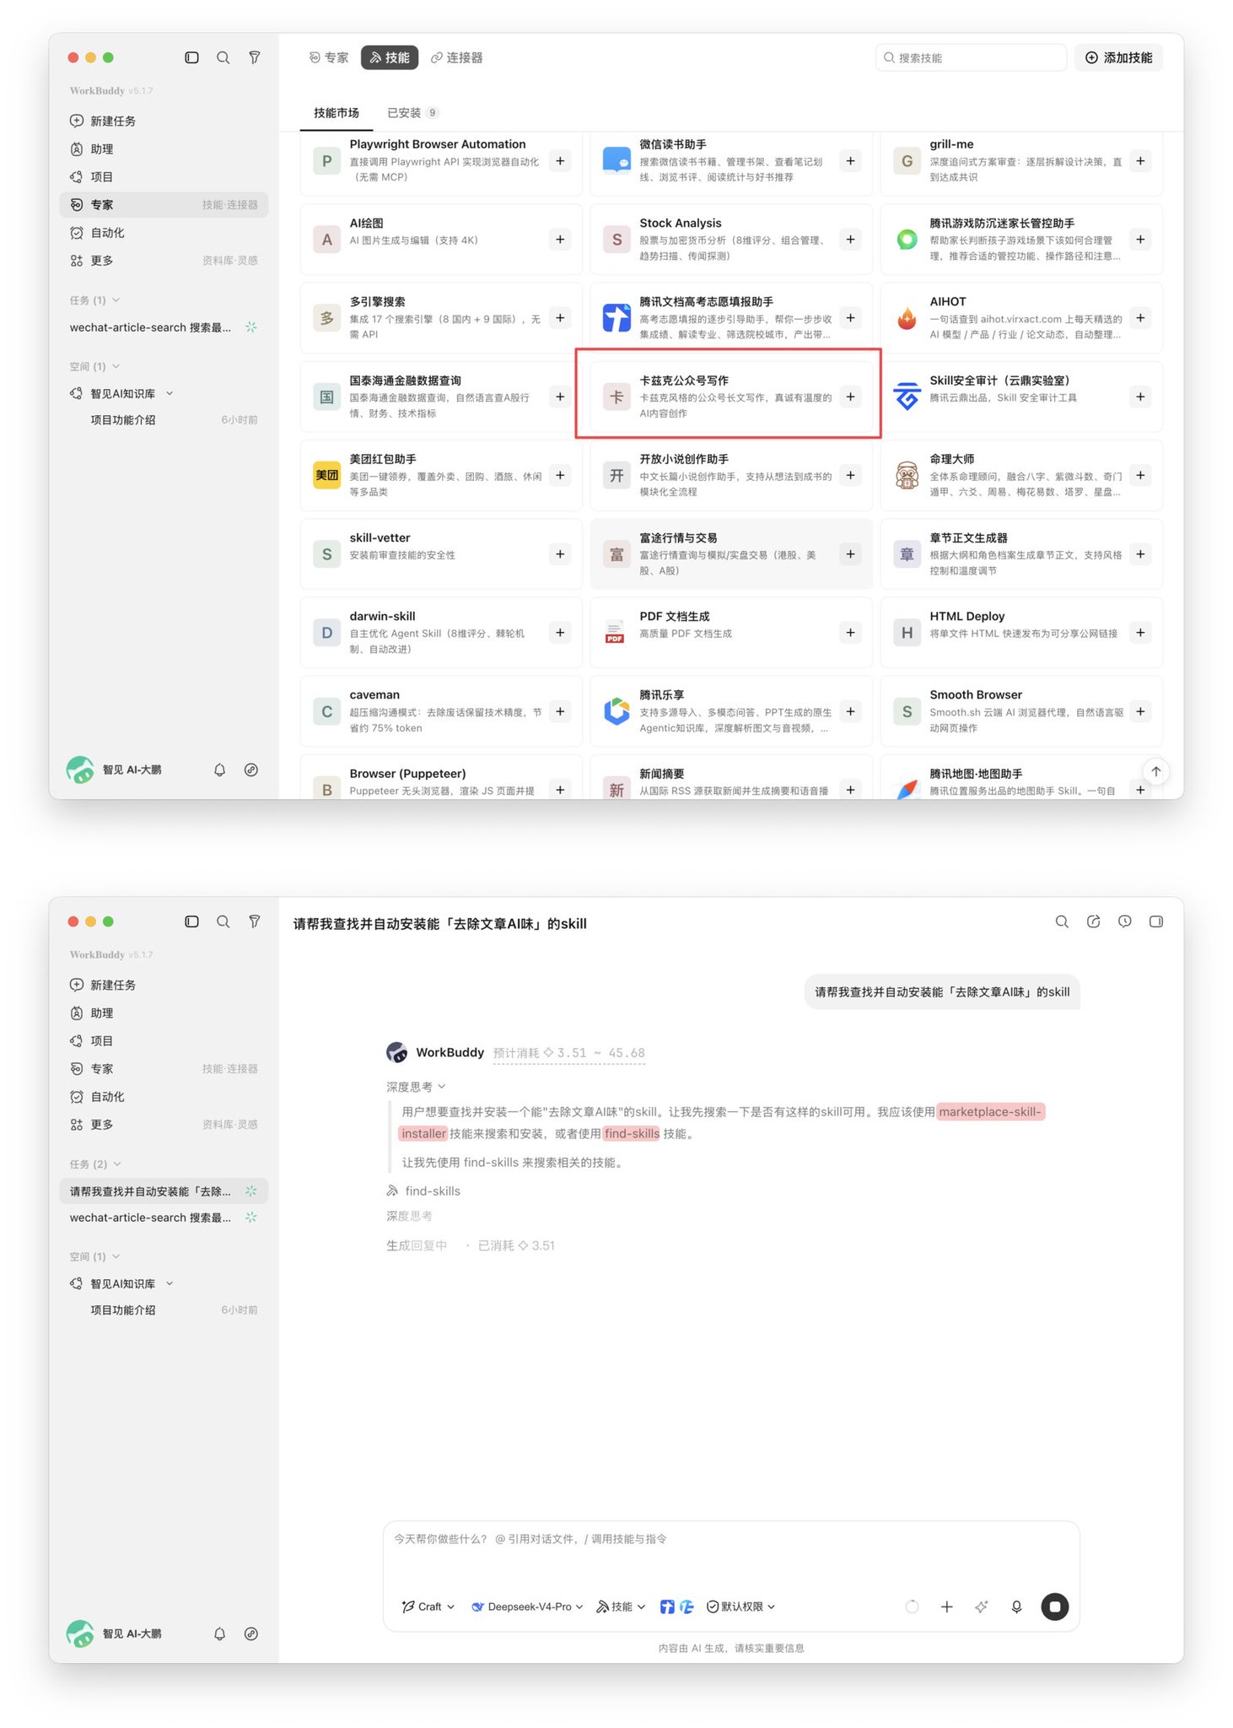Toggle right panel icon in chat header
The width and height of the screenshot is (1233, 1728).
pos(1155,921)
